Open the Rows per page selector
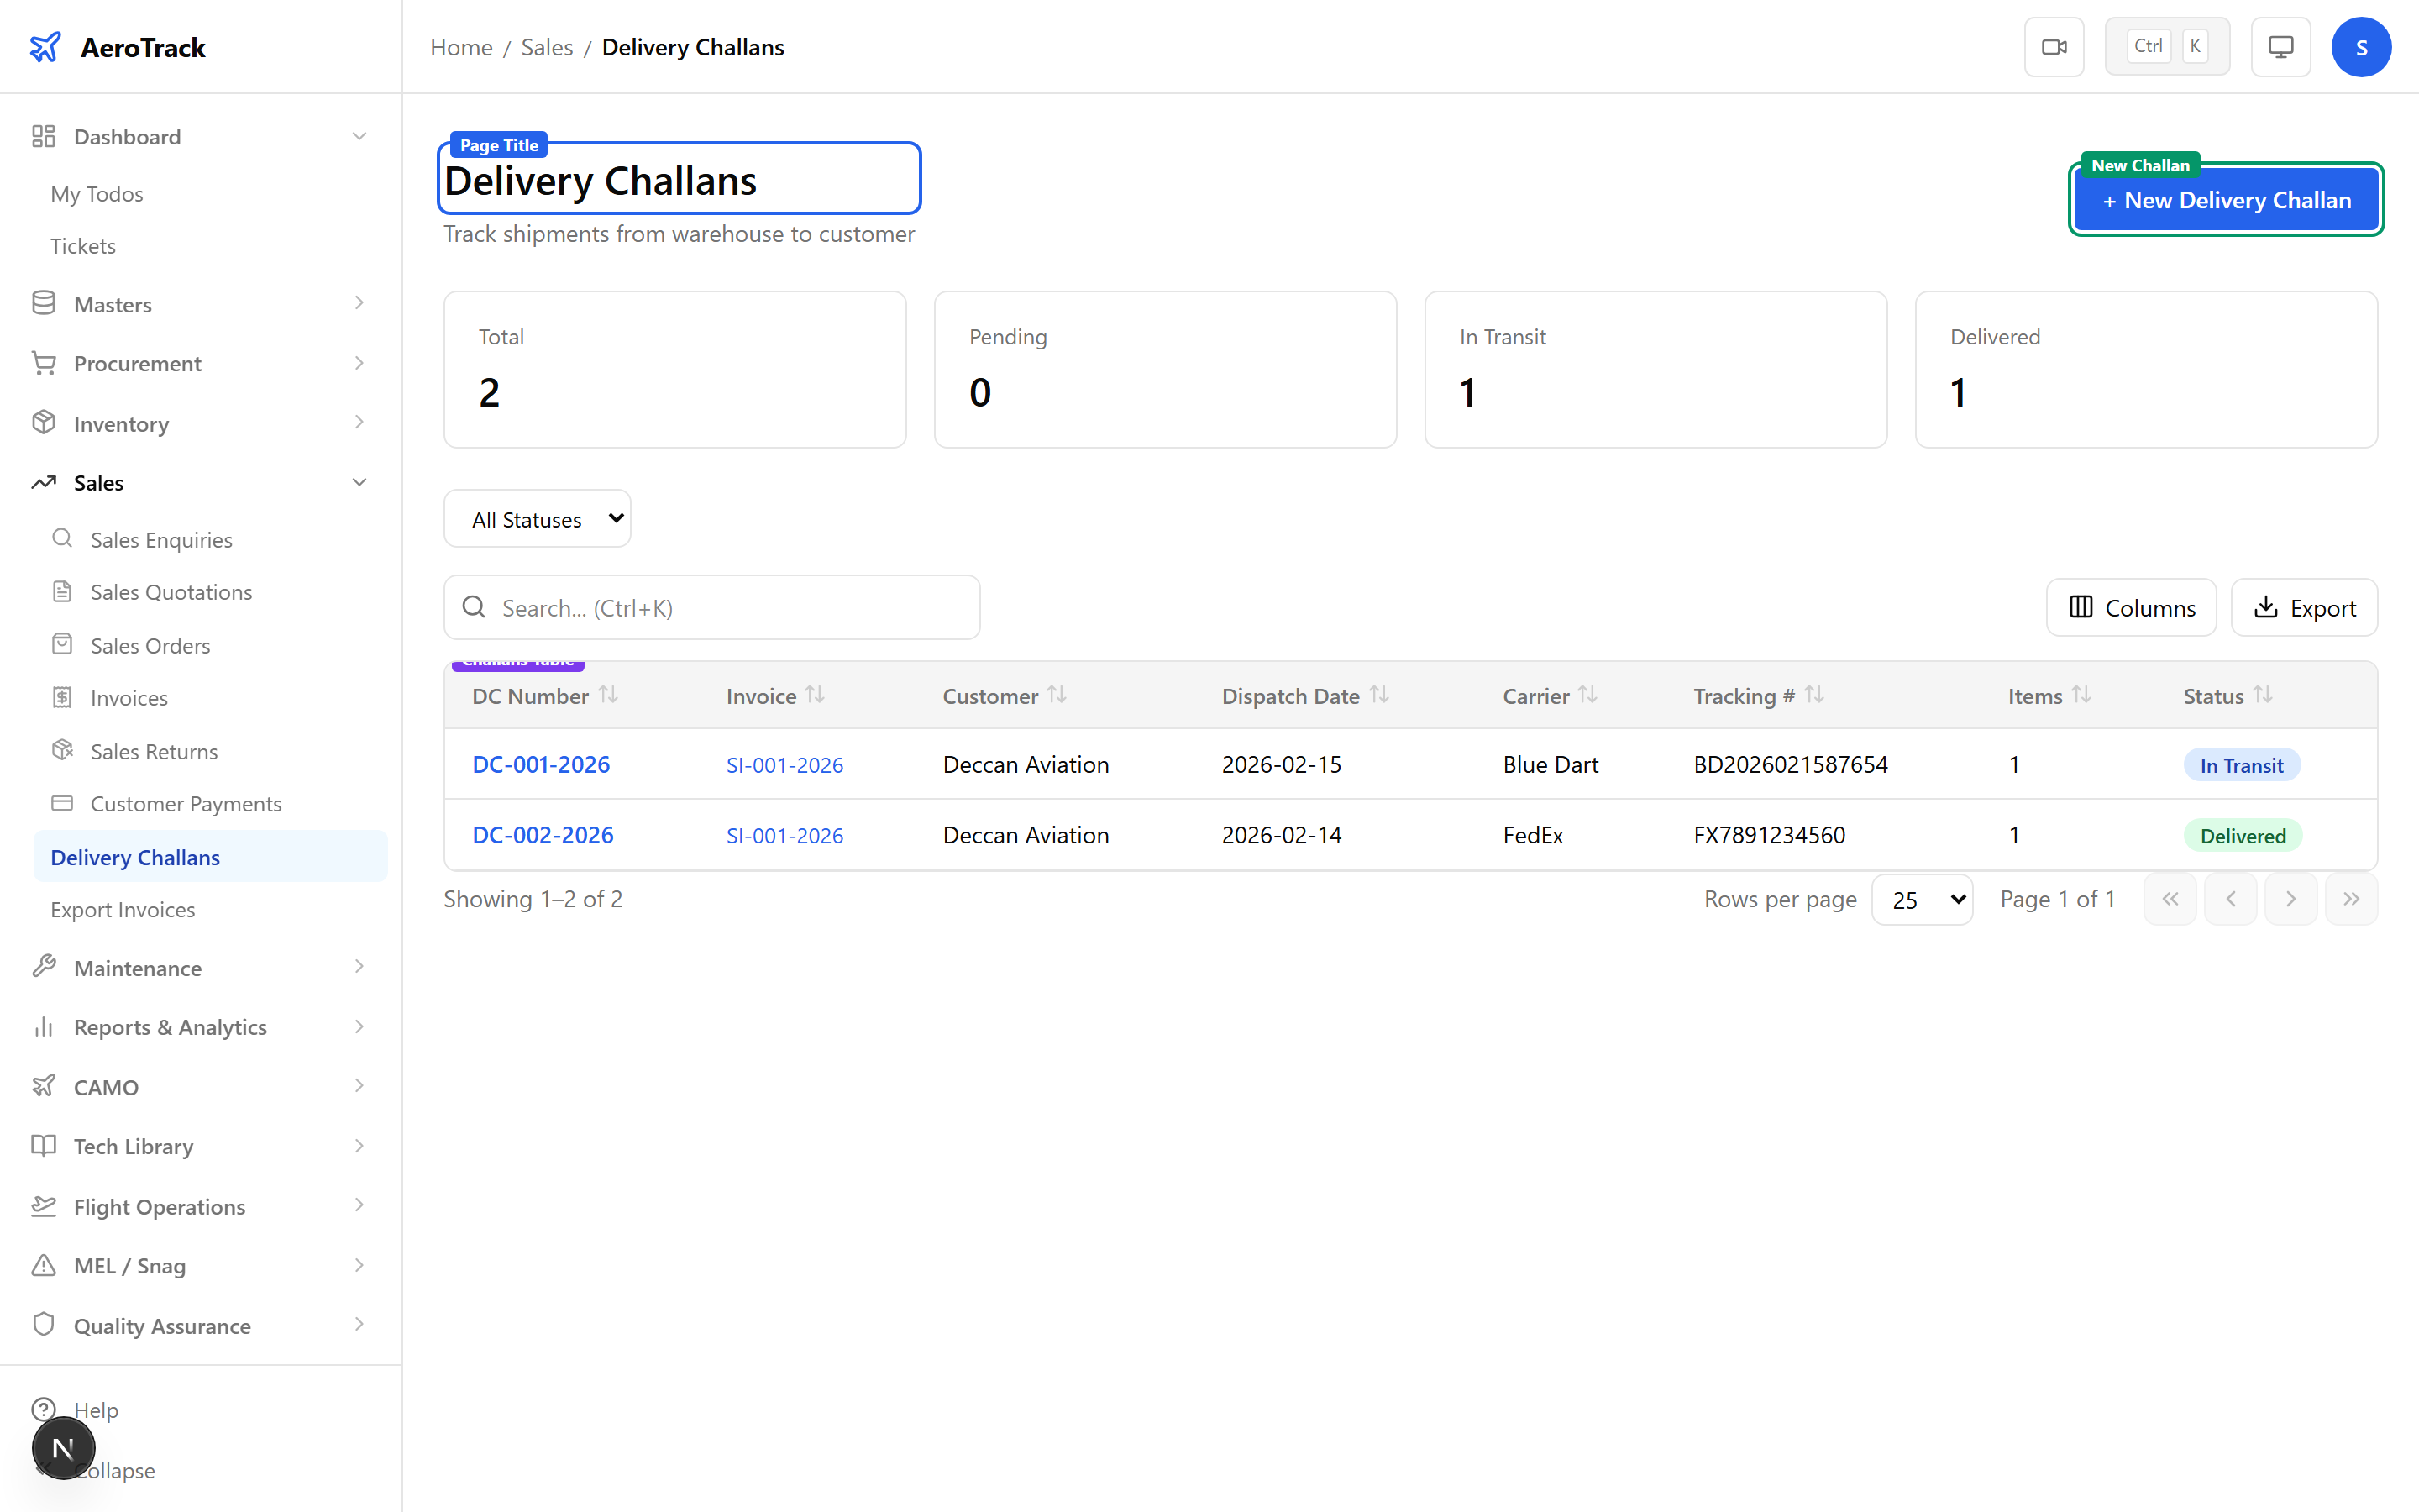 1921,899
